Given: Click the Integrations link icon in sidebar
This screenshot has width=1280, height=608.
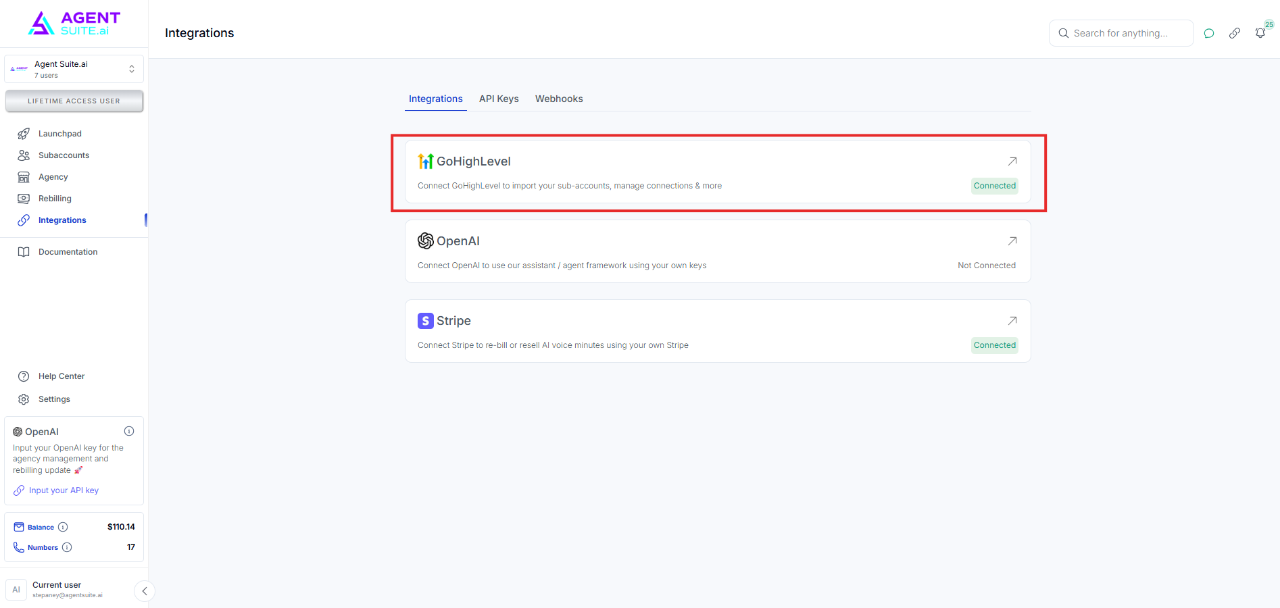Looking at the screenshot, I should coord(24,220).
